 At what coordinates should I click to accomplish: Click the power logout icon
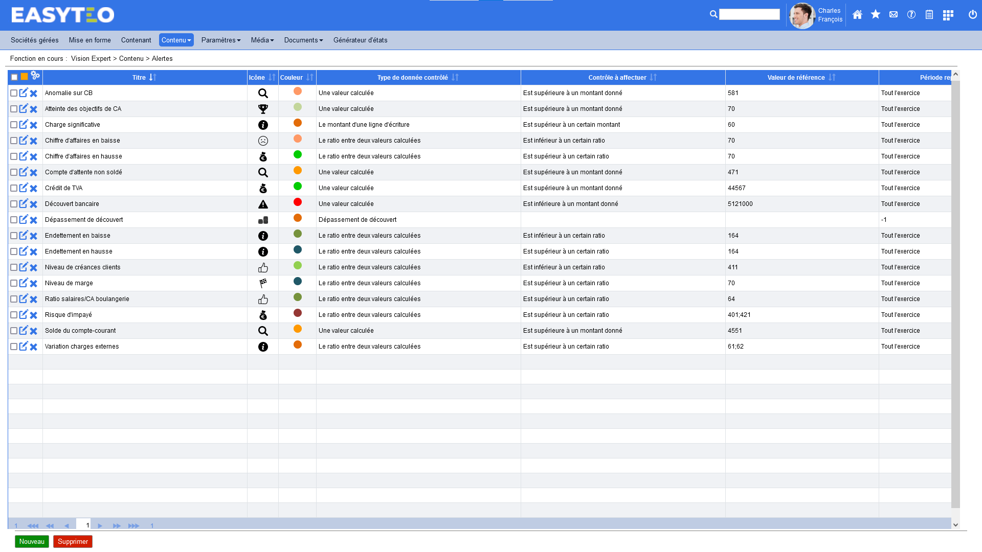pyautogui.click(x=973, y=15)
